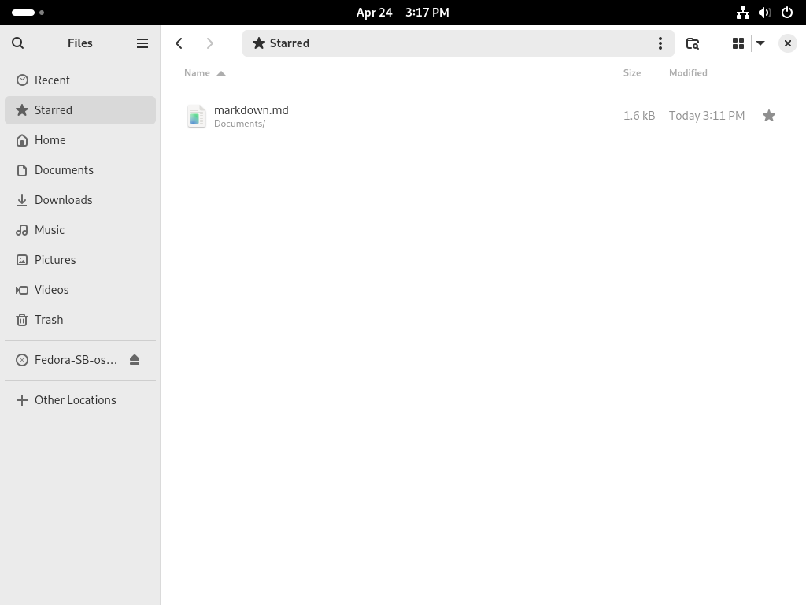Screen dimensions: 806x605
Task: Sort by the Size column header
Action: pyautogui.click(x=632, y=73)
